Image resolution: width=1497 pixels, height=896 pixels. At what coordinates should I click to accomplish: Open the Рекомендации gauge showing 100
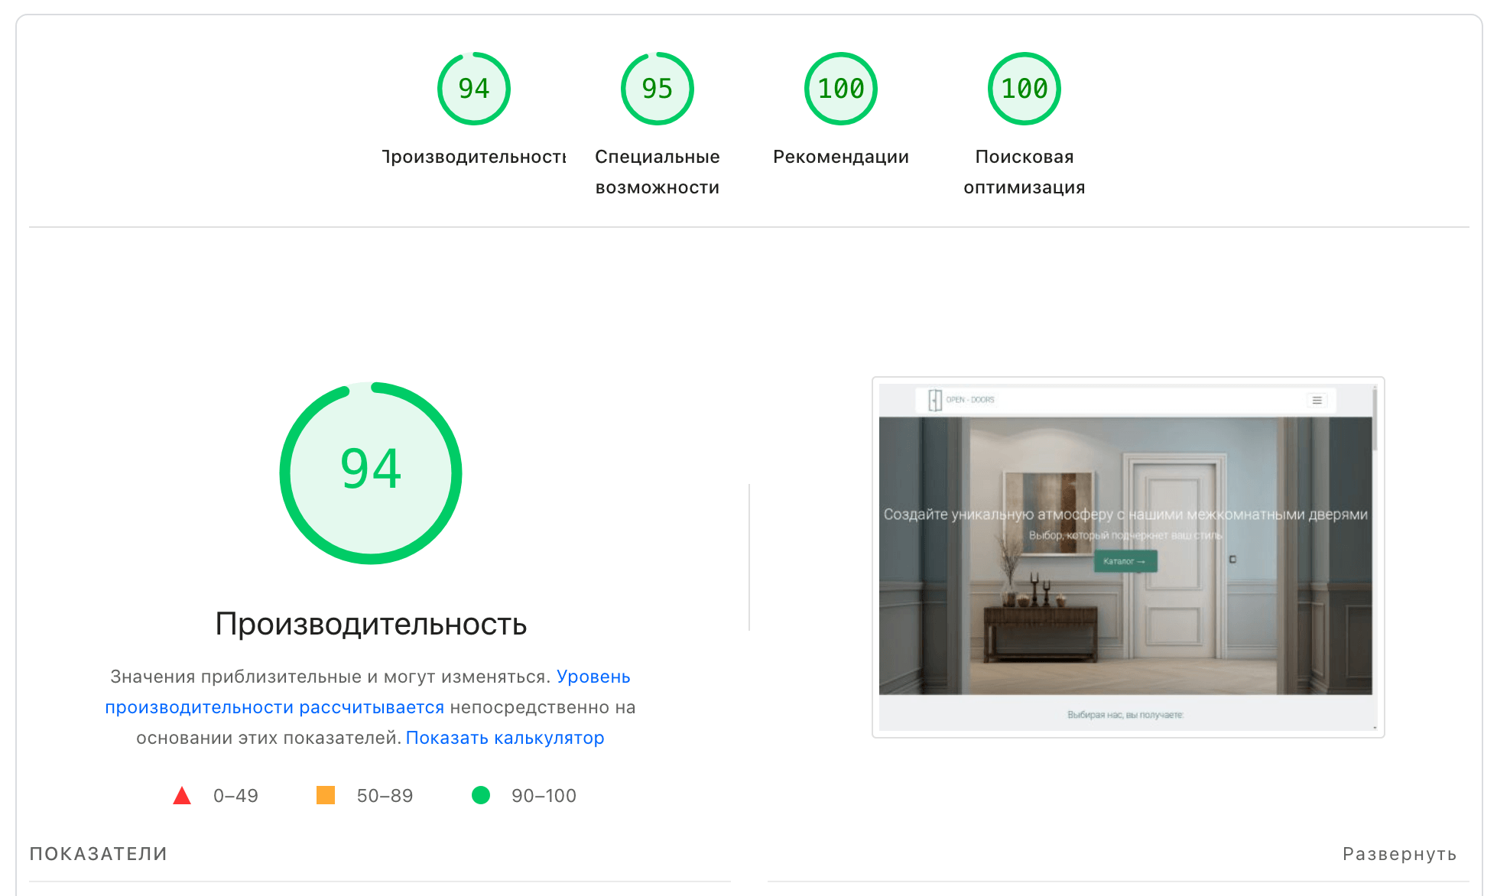click(840, 89)
